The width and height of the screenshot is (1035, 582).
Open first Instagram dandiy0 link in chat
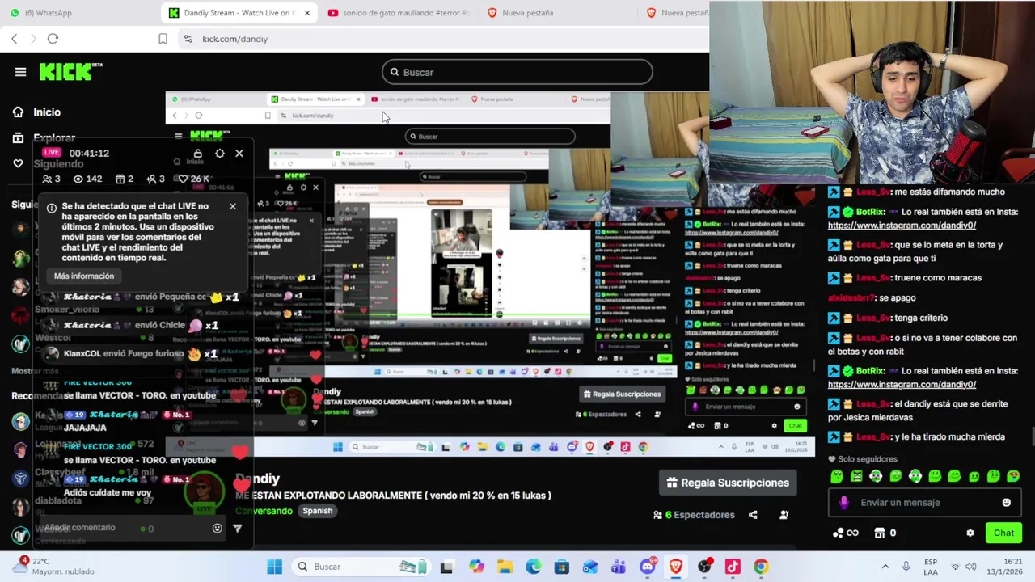click(x=902, y=226)
